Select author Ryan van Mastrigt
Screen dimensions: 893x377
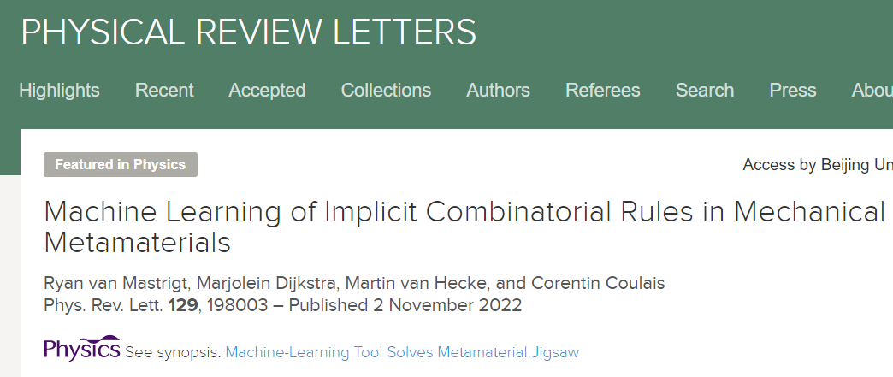[x=103, y=285]
